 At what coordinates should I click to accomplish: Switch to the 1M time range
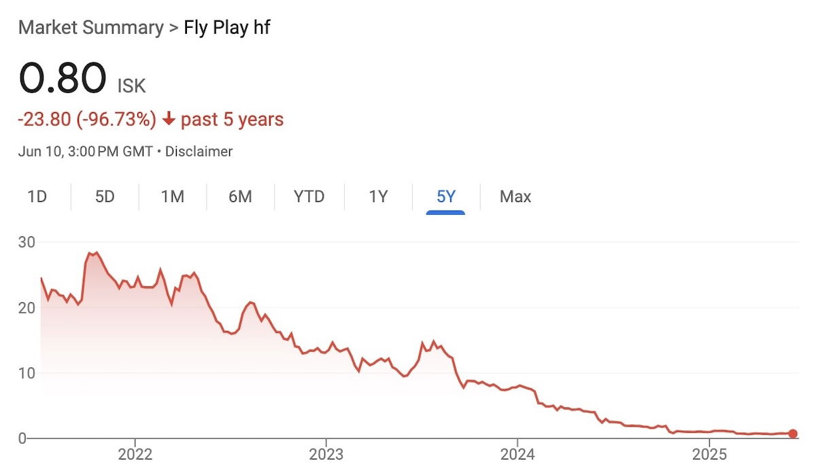pos(173,197)
